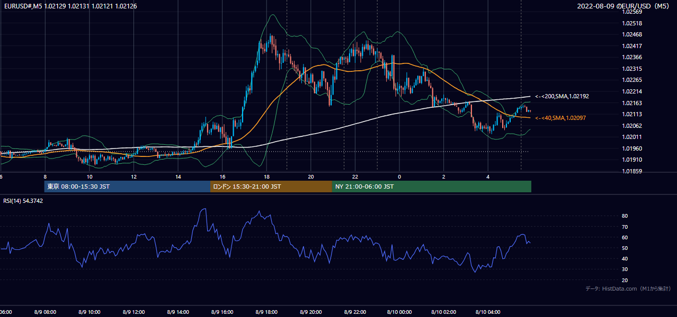Screen dimensions: 677x317
Task: Click hour tick '18' under the candlestick chart
Action: point(267,176)
